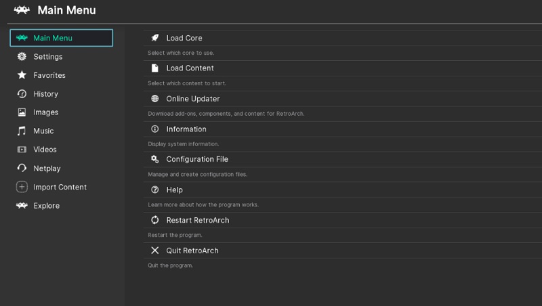Click the info circle icon beside Information

(155, 129)
